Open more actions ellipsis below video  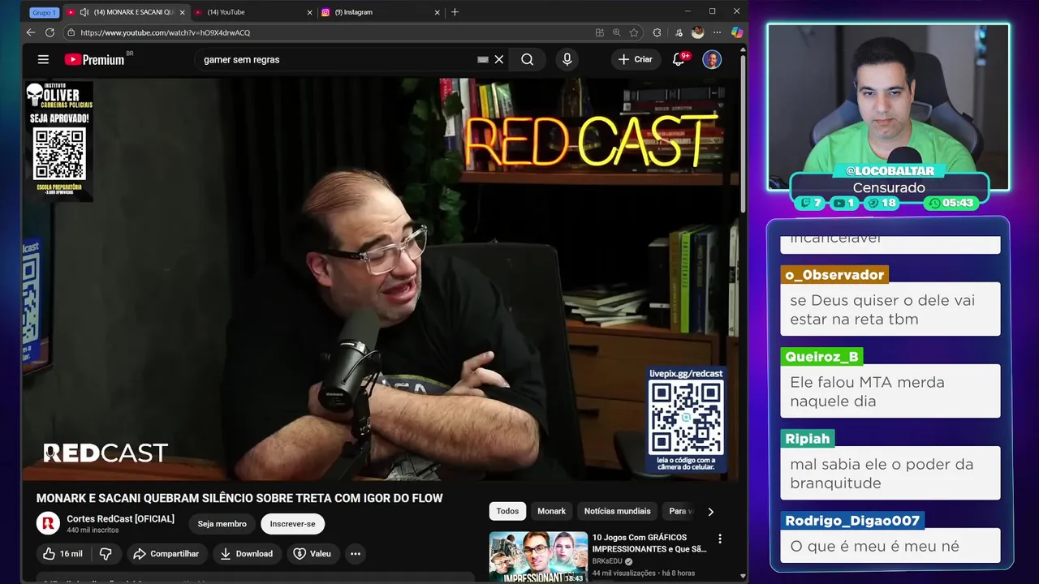[x=356, y=553]
